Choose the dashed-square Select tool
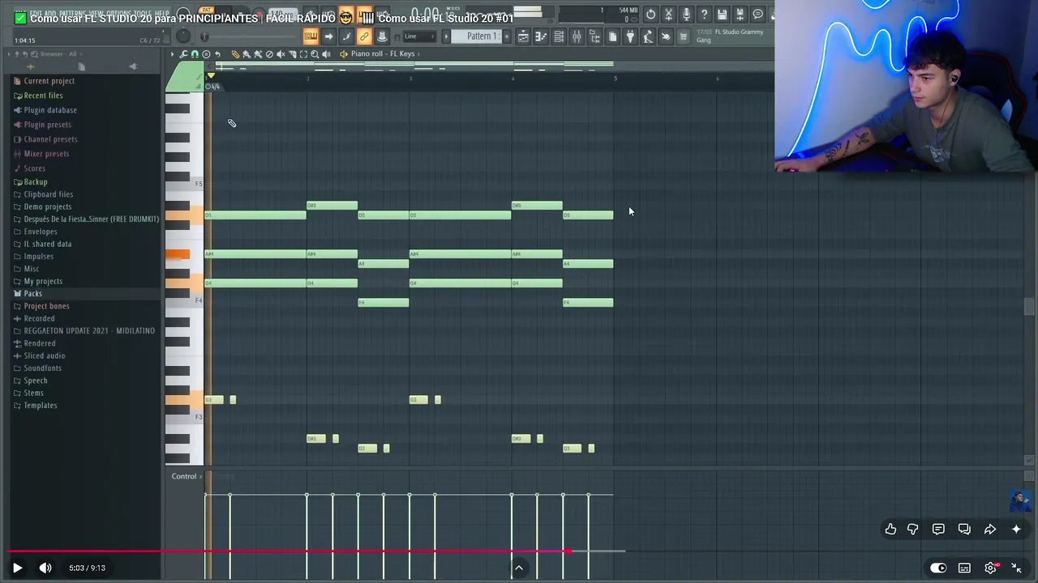The image size is (1038, 583). [303, 54]
